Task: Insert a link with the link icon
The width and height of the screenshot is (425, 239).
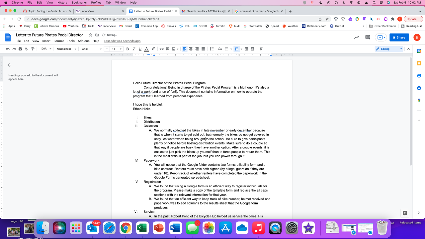Action: [161, 49]
